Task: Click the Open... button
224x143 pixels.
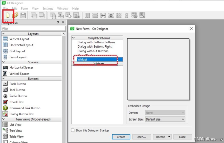Action: pyautogui.click(x=141, y=137)
